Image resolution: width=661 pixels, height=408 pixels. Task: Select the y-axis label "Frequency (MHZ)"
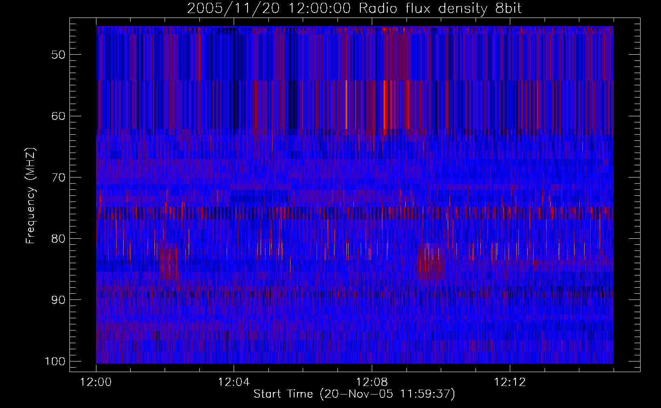31,196
